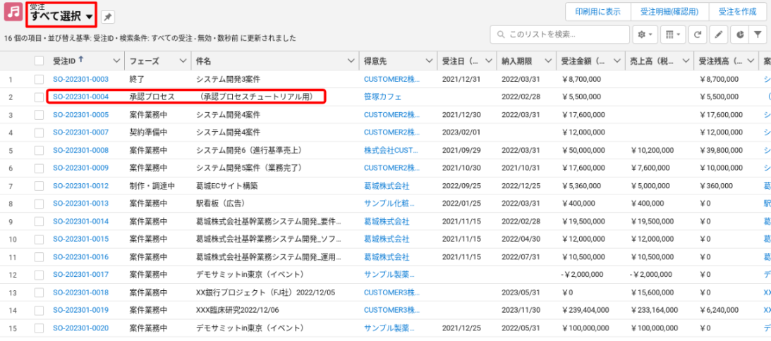Click the 駅看板（広告） subject cell
Viewport: 771px width, 341px height.
[221, 204]
